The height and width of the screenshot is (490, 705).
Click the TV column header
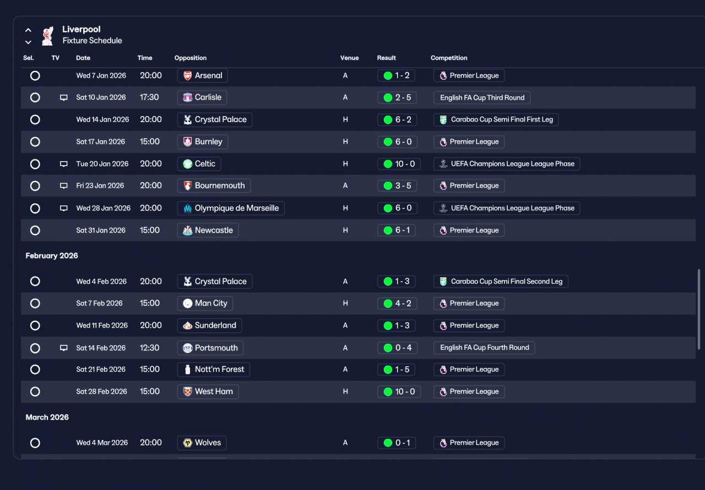tap(56, 58)
